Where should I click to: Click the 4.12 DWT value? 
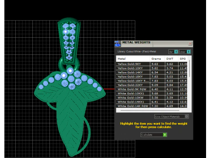[170, 102]
